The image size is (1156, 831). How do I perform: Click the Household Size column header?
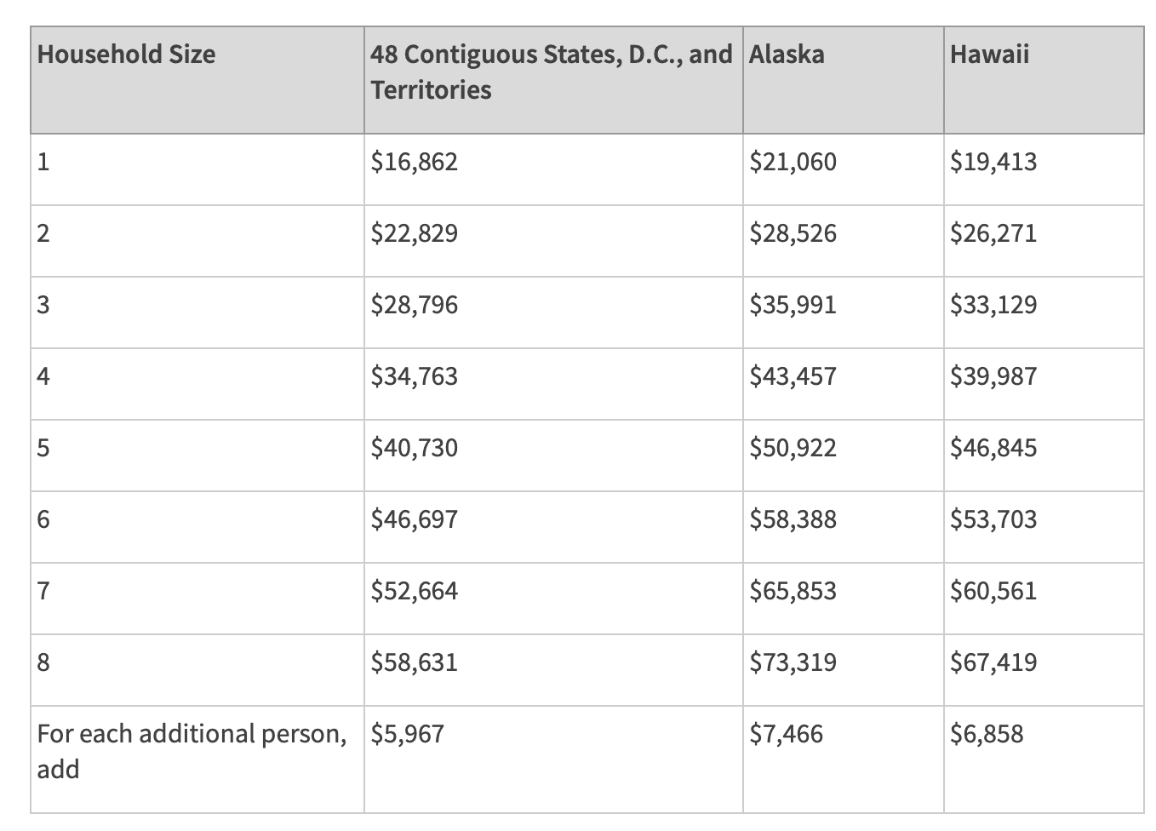point(127,54)
